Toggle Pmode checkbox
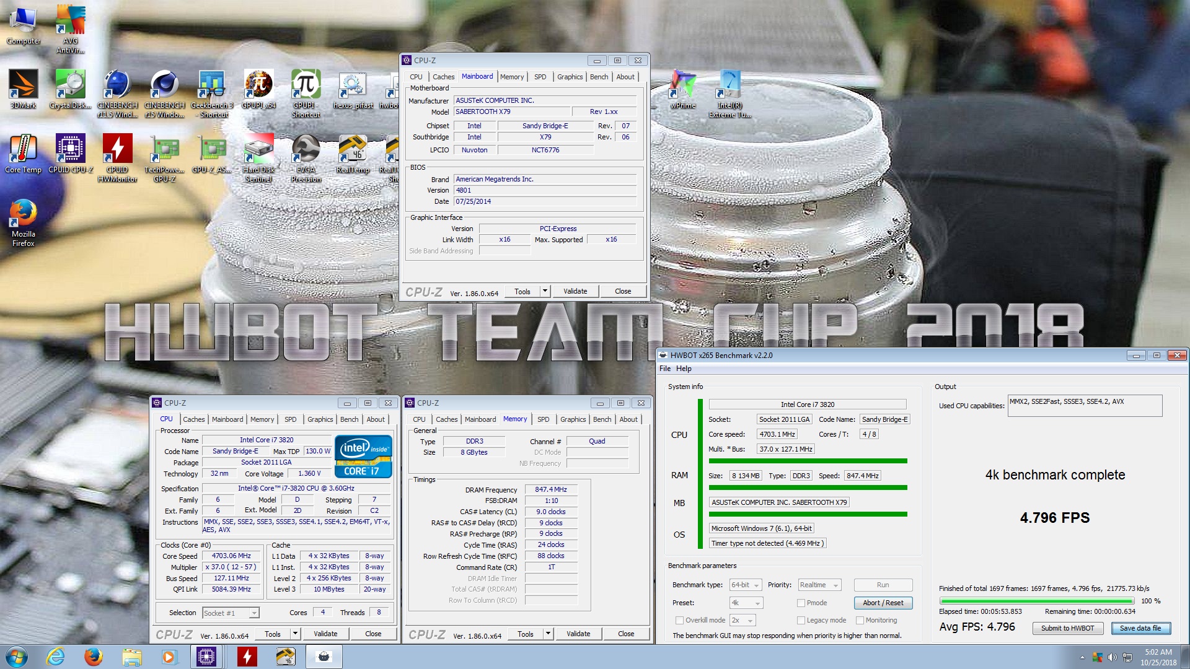The height and width of the screenshot is (669, 1190). [x=801, y=603]
